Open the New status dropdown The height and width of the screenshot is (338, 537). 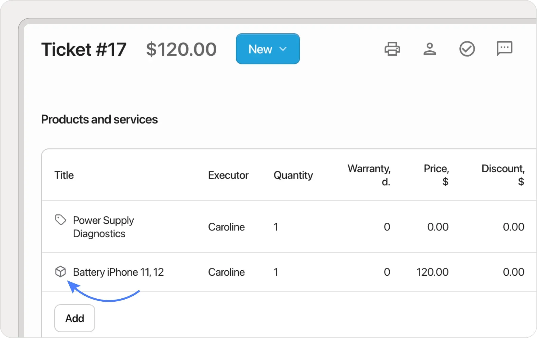pos(268,49)
